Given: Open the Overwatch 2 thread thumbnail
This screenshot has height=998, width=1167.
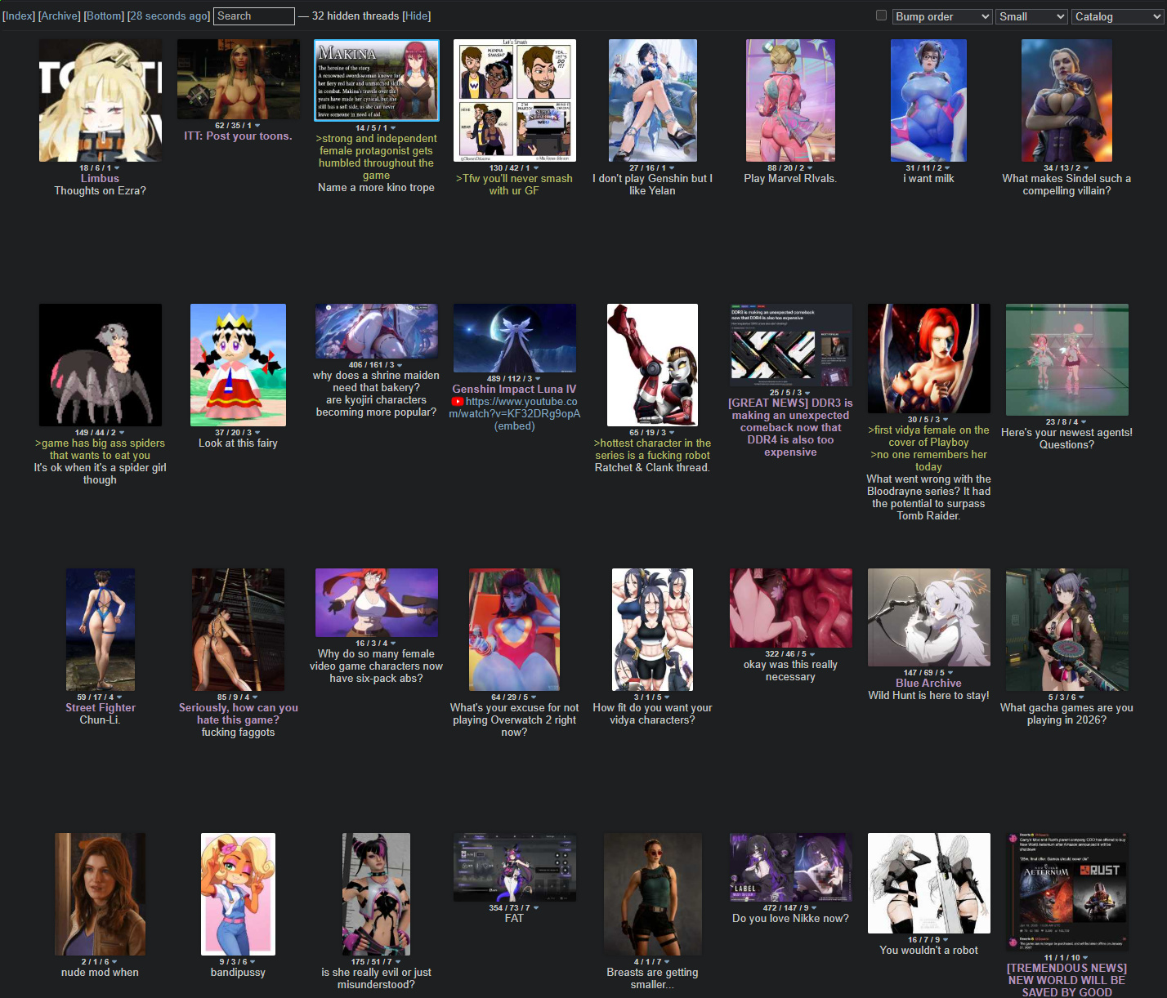Looking at the screenshot, I should (x=514, y=630).
